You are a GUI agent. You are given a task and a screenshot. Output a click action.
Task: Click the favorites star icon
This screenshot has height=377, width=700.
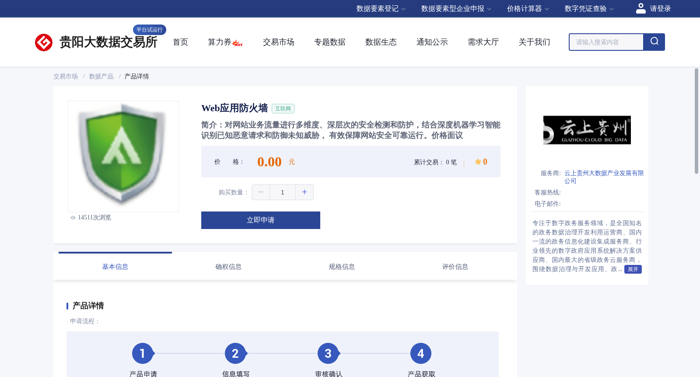point(478,162)
